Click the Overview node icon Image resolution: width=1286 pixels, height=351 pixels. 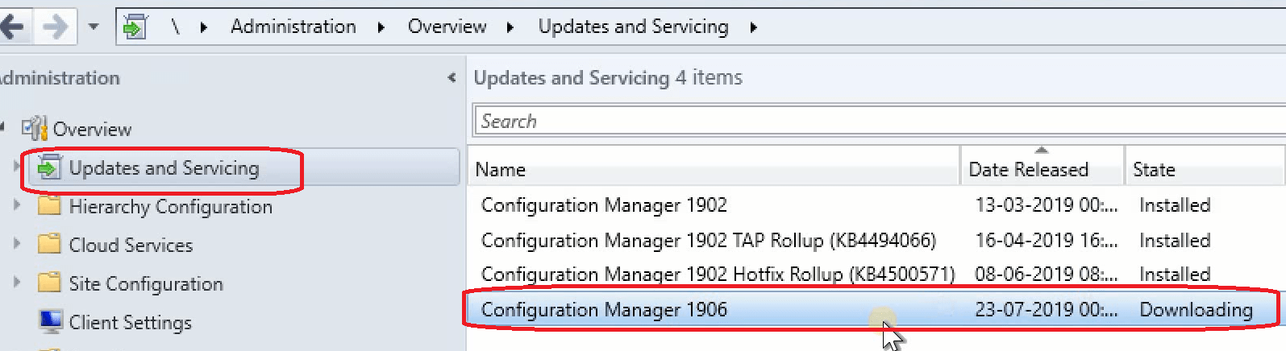point(34,129)
